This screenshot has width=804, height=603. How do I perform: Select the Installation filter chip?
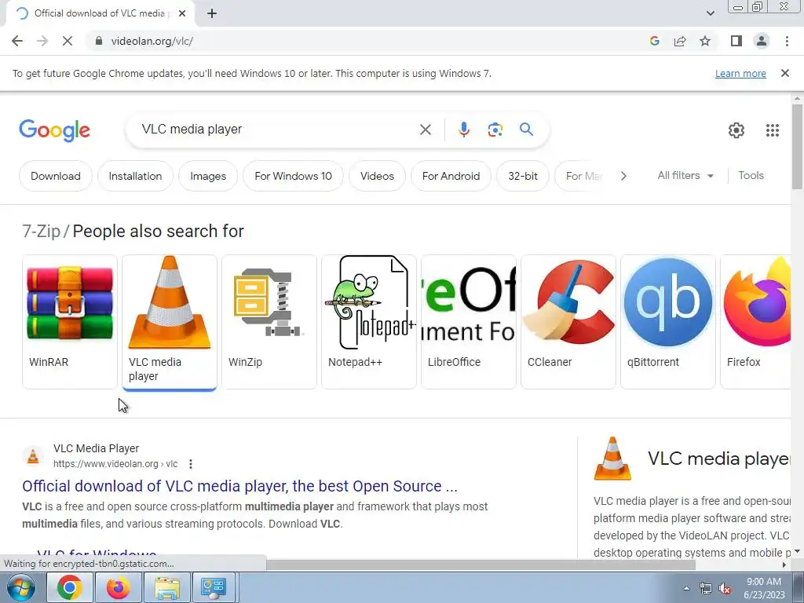pyautogui.click(x=135, y=176)
